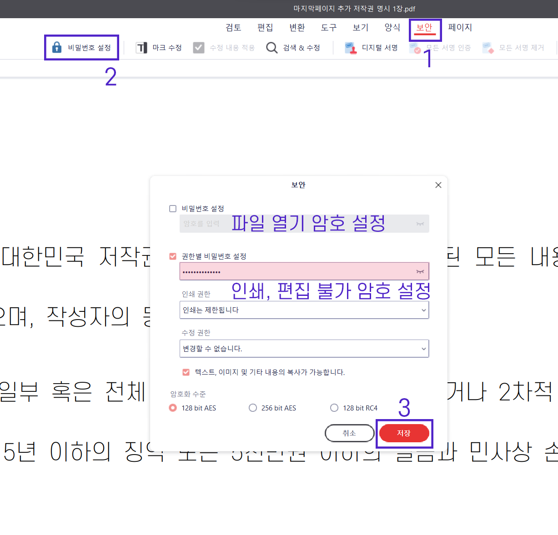
Task: Toggle the text and image copy permission checkbox
Action: coord(186,372)
